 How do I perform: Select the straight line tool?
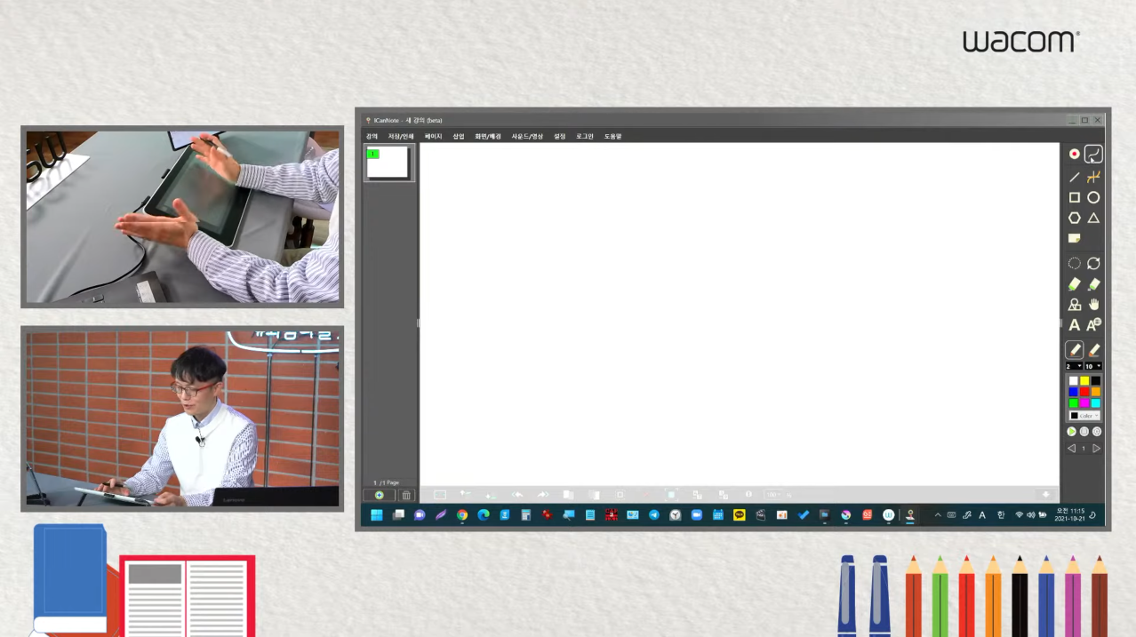click(x=1074, y=177)
